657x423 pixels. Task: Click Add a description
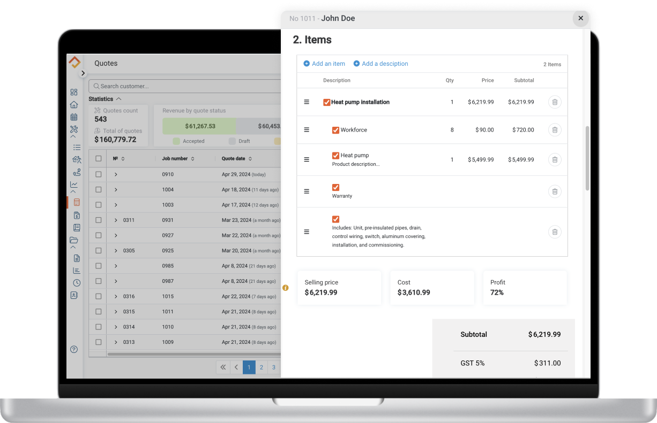coord(381,64)
